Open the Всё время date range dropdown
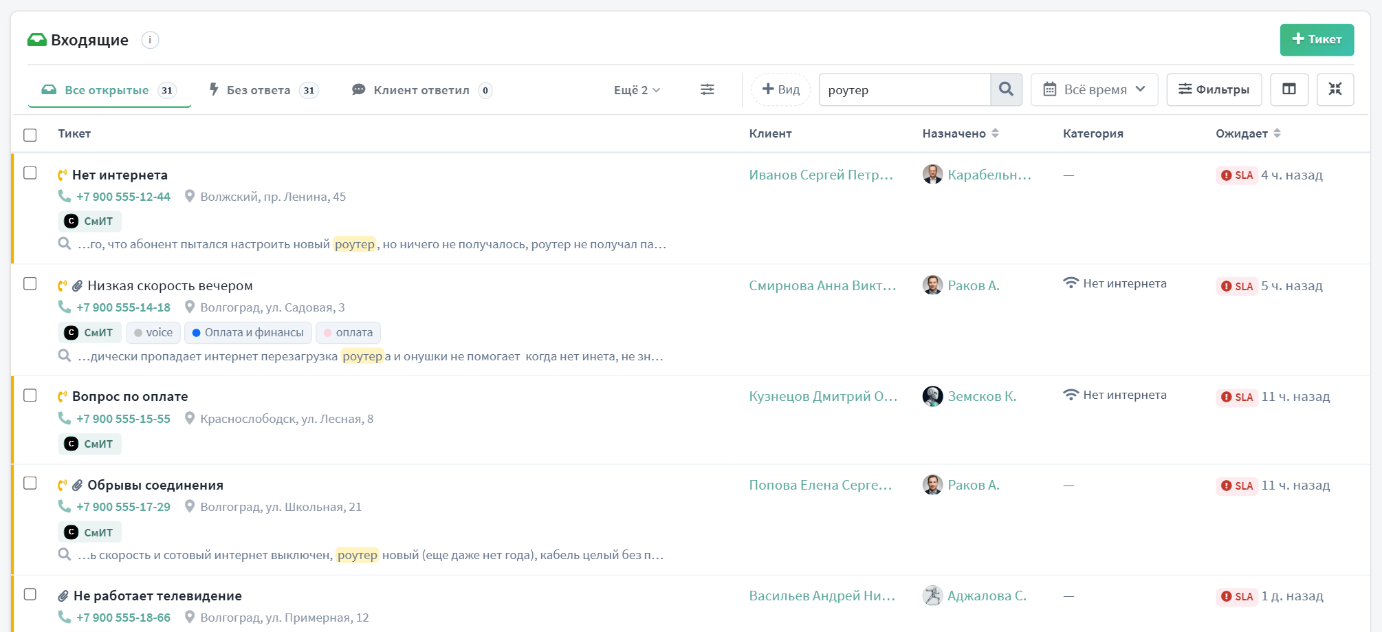The height and width of the screenshot is (632, 1382). tap(1095, 89)
